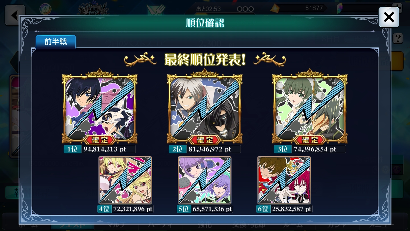Select the 前半戦 tab

56,42
